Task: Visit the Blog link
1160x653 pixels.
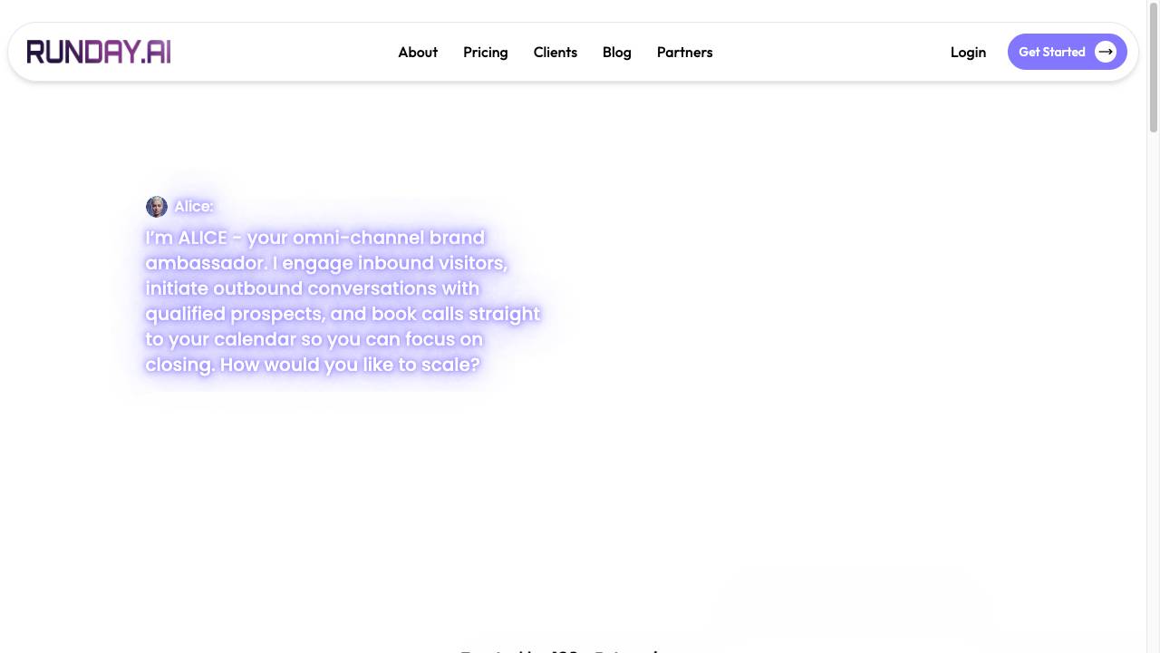Action: pyautogui.click(x=617, y=52)
